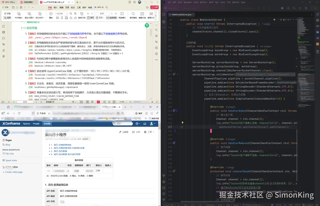Image resolution: width=320 pixels, height=206 pixels.
Task: Open 拆分合并 split and merge dropdown
Action: coord(40,16)
